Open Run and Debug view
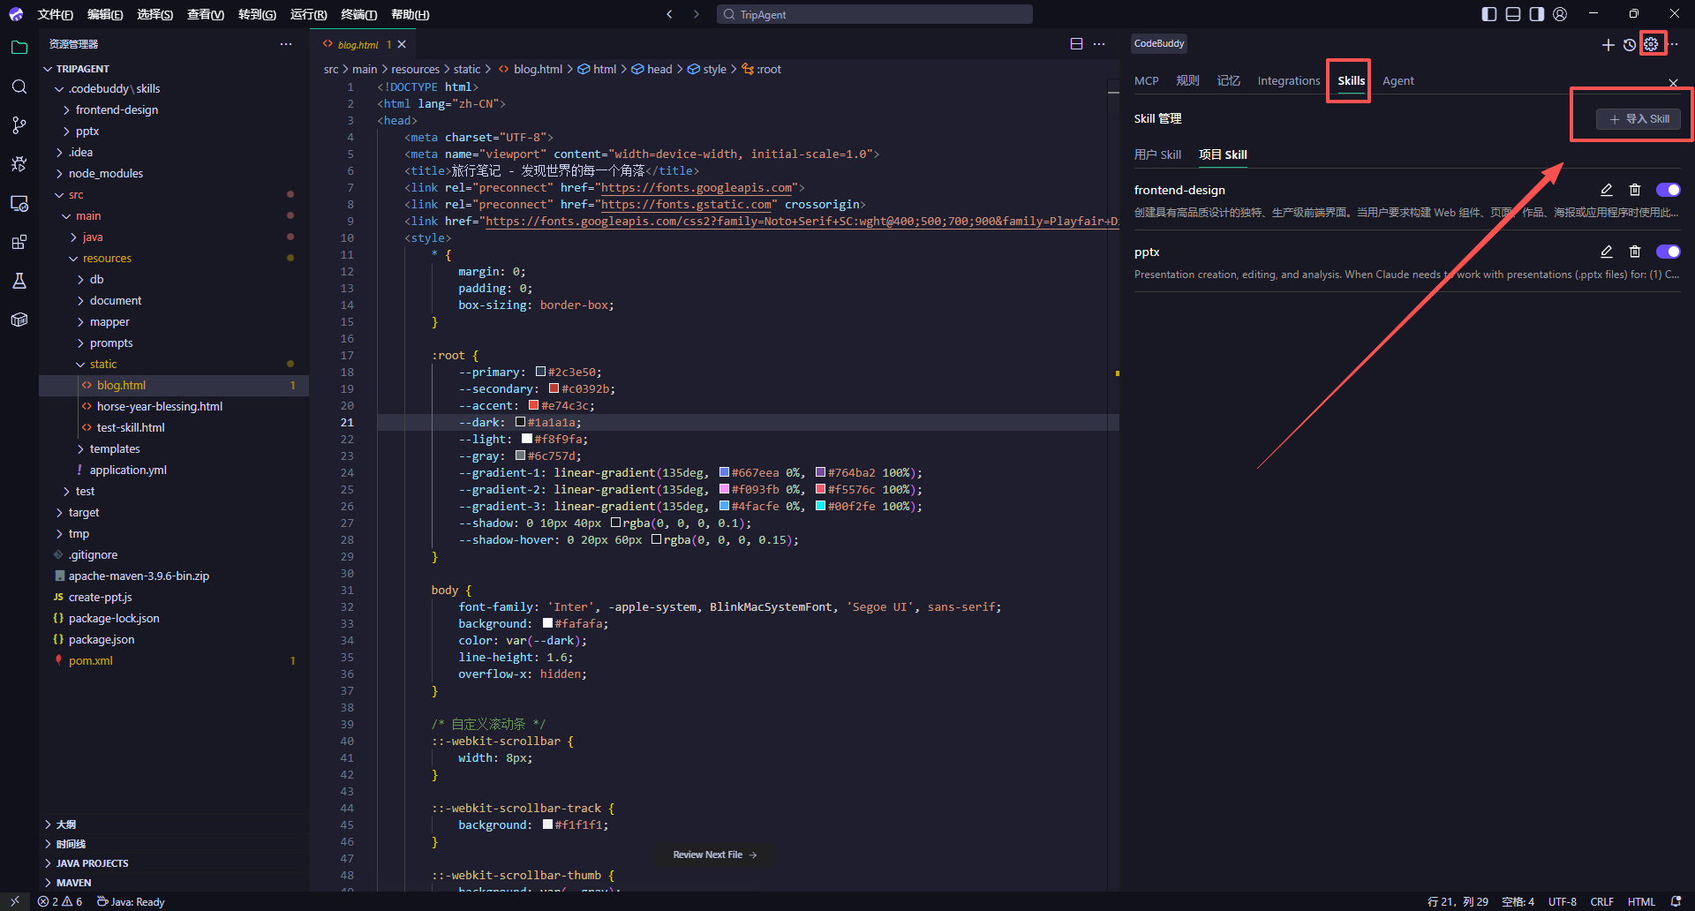The width and height of the screenshot is (1695, 911). (19, 164)
